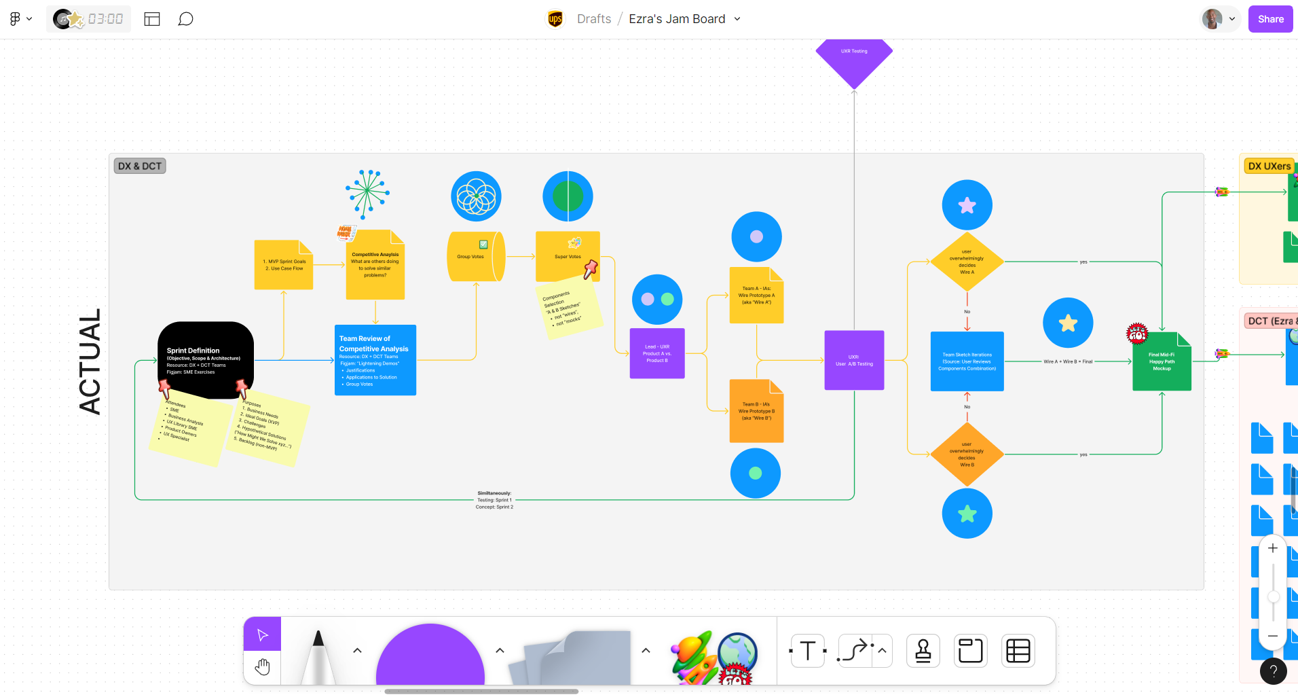
Task: Click the zoom slider handle
Action: coord(1274,596)
